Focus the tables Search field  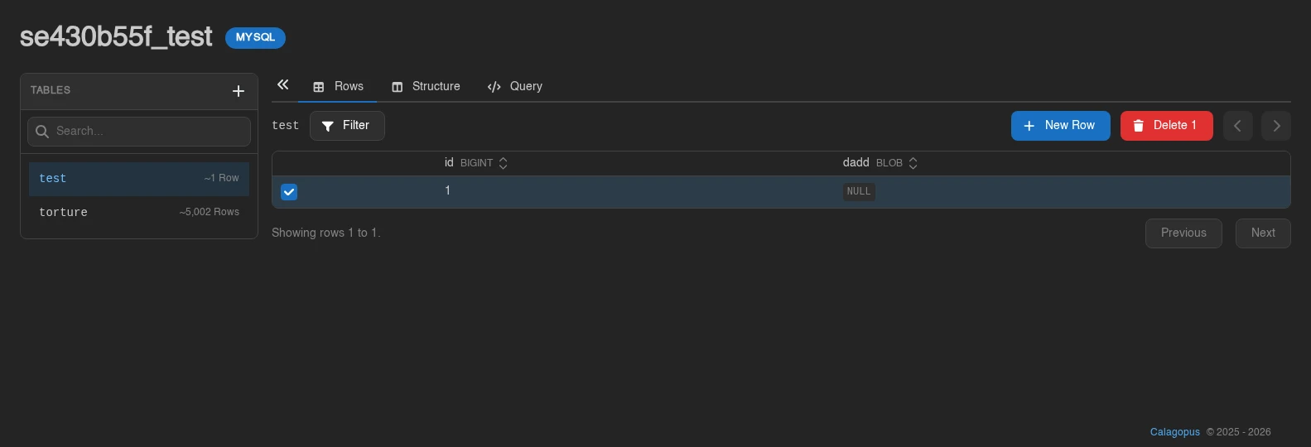pyautogui.click(x=139, y=132)
